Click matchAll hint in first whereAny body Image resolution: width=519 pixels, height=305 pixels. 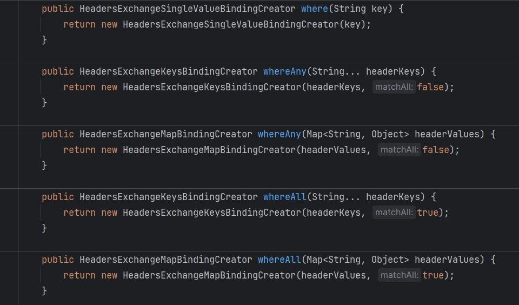[x=394, y=87]
